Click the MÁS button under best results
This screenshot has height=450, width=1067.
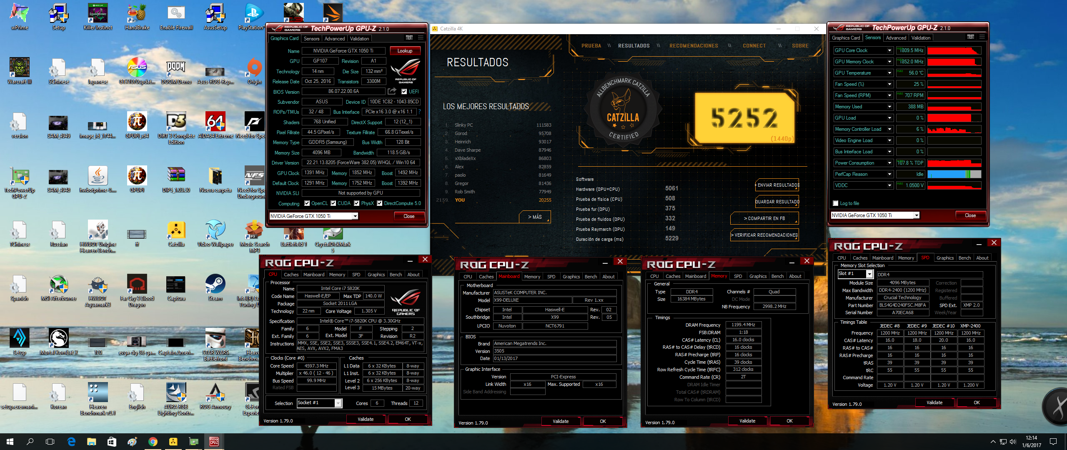click(x=535, y=217)
